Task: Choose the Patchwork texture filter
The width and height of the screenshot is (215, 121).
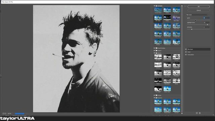Action: tap(158, 110)
